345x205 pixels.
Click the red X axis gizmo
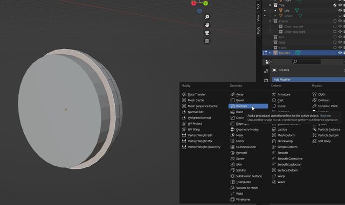coord(194,3)
